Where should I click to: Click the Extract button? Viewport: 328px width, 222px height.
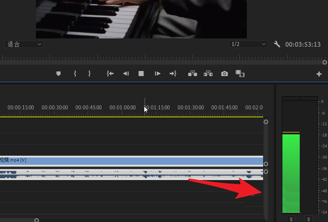[208, 74]
